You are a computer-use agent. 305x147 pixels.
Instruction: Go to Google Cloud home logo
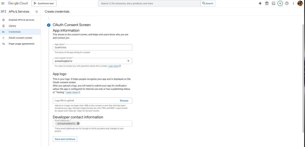18,3
